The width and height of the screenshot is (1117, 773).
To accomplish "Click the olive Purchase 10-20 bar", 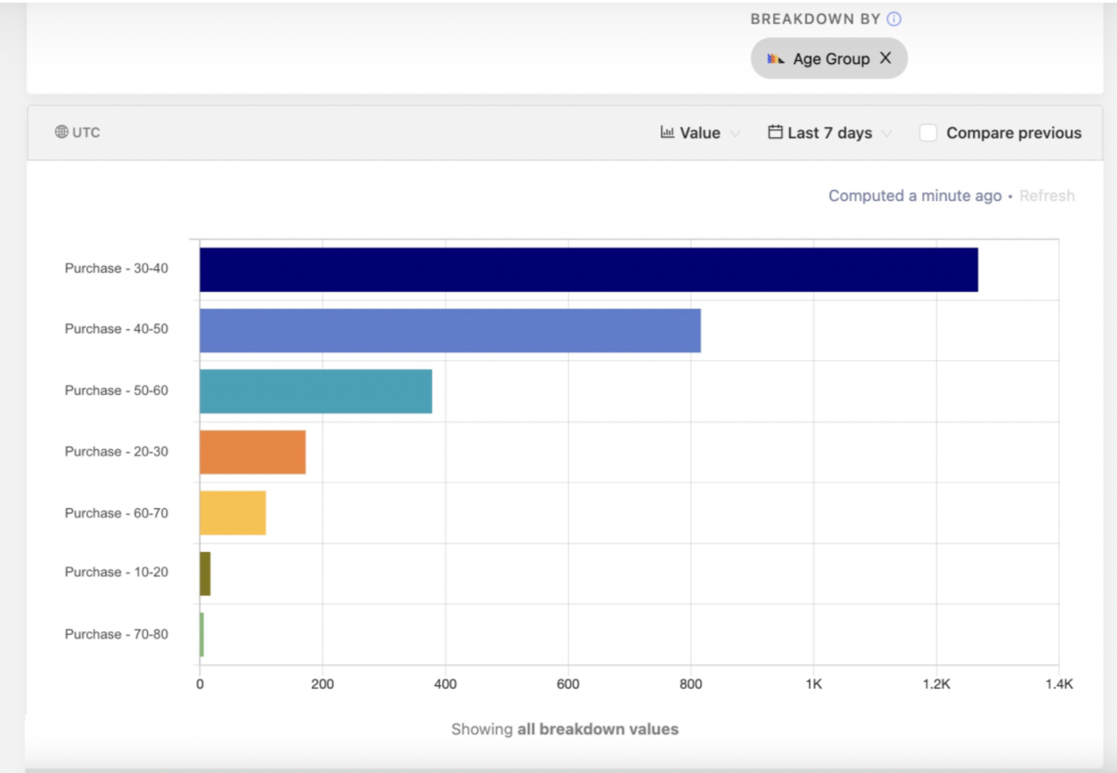I will point(205,574).
